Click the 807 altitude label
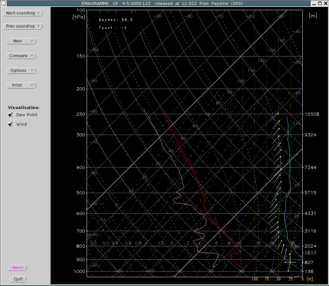The width and height of the screenshot is (329, 286). click(309, 262)
